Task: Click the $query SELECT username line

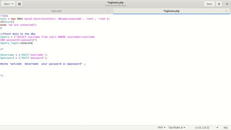Action: [x=47, y=37]
